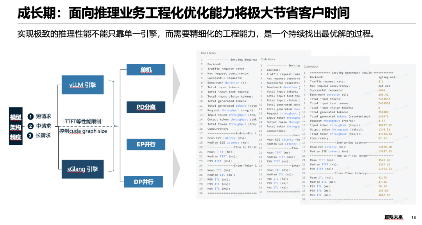The height and width of the screenshot is (225, 422).
Task: Select the 短请求 label
Action: tap(44, 116)
